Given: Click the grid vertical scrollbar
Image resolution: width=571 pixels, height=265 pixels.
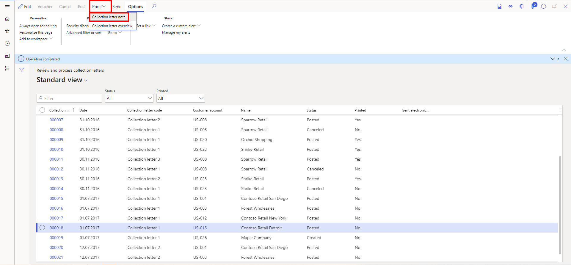Looking at the screenshot, I should (560, 205).
